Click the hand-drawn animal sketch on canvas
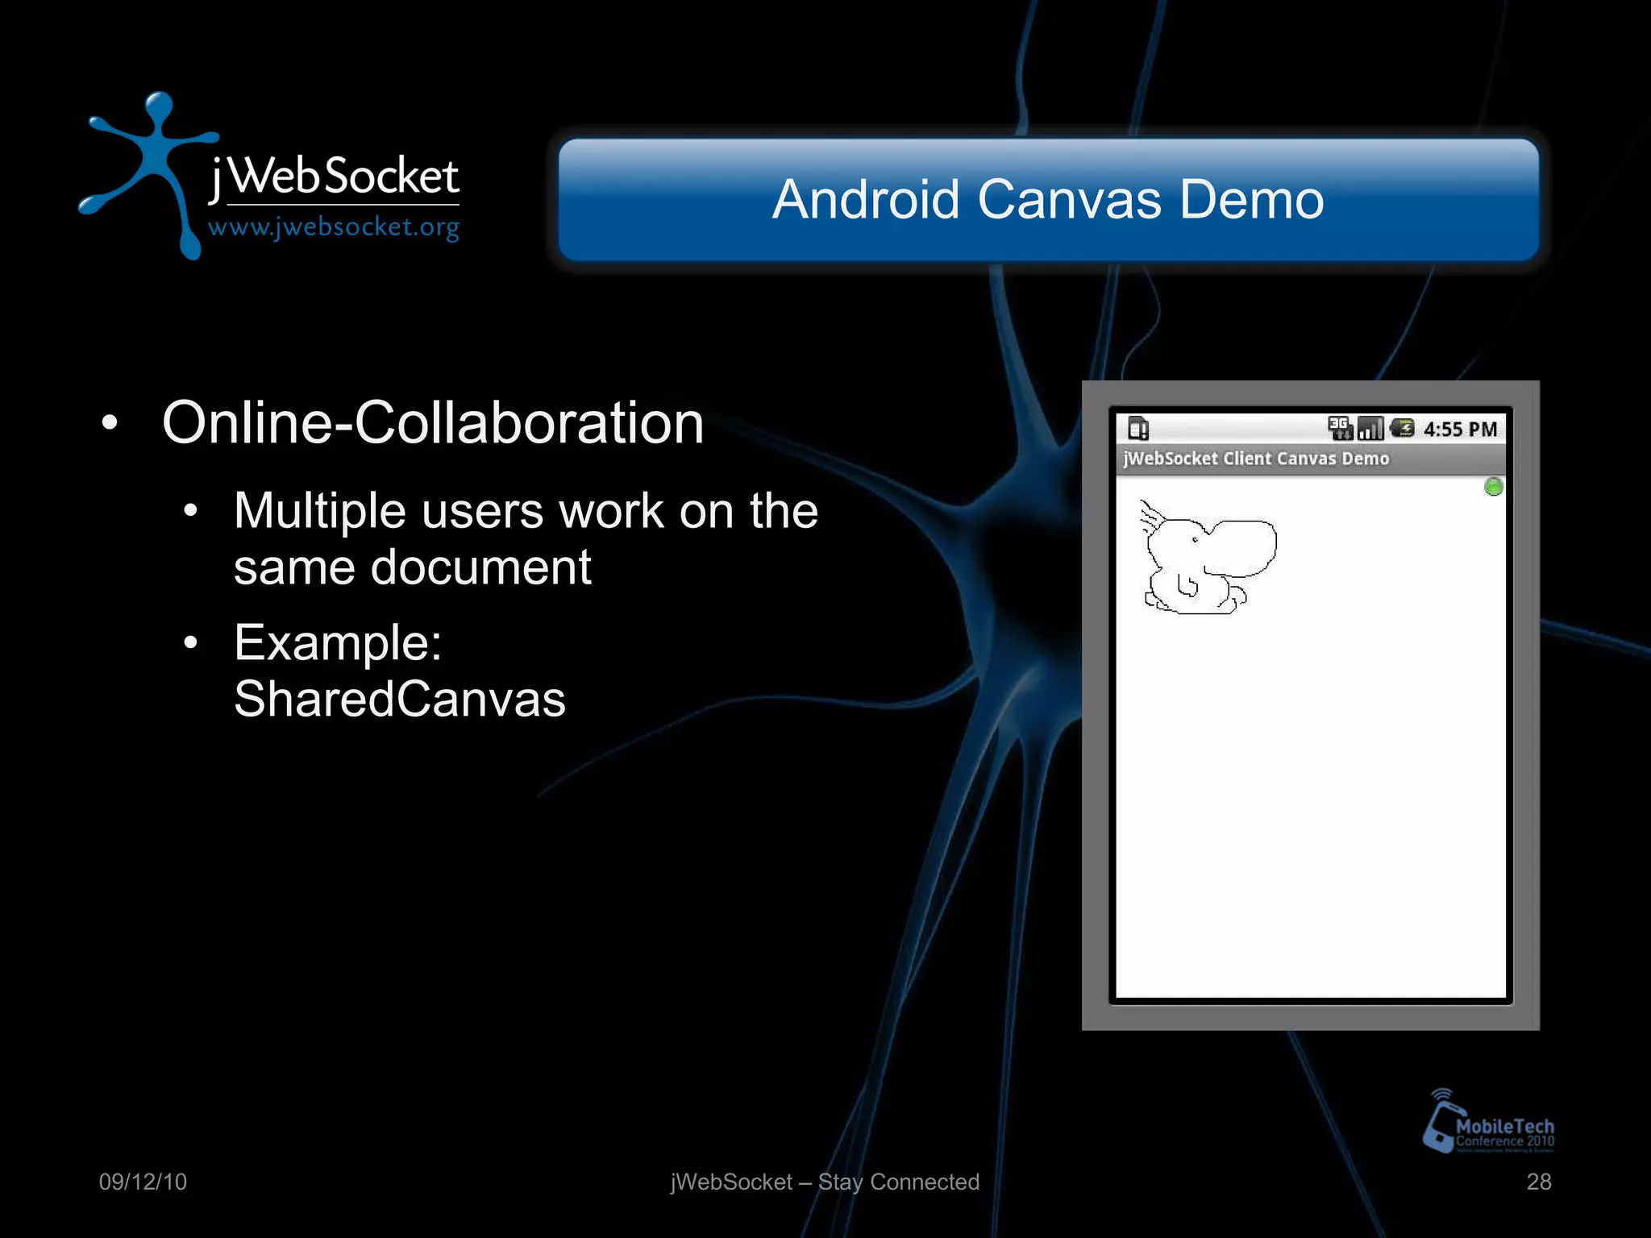 click(x=1208, y=557)
